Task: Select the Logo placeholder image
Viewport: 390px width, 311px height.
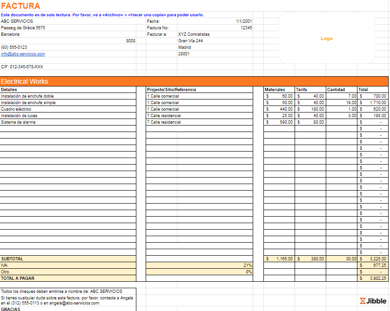Action: 327,39
